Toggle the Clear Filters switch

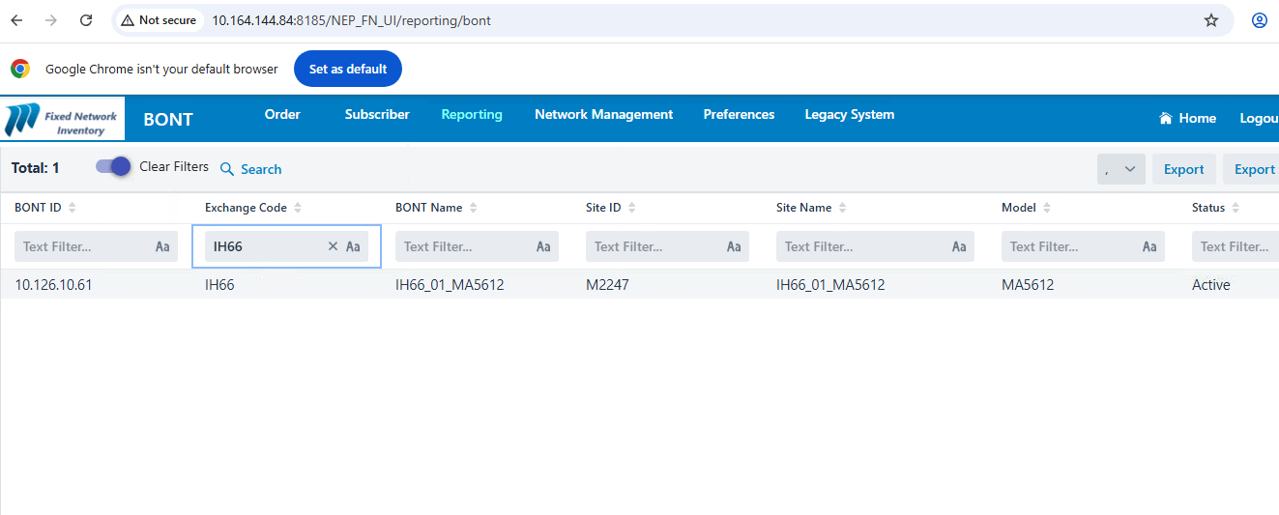(113, 167)
